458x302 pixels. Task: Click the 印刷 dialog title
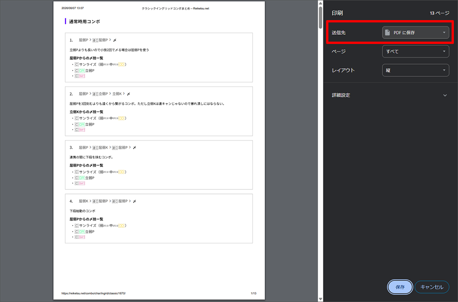tap(337, 13)
